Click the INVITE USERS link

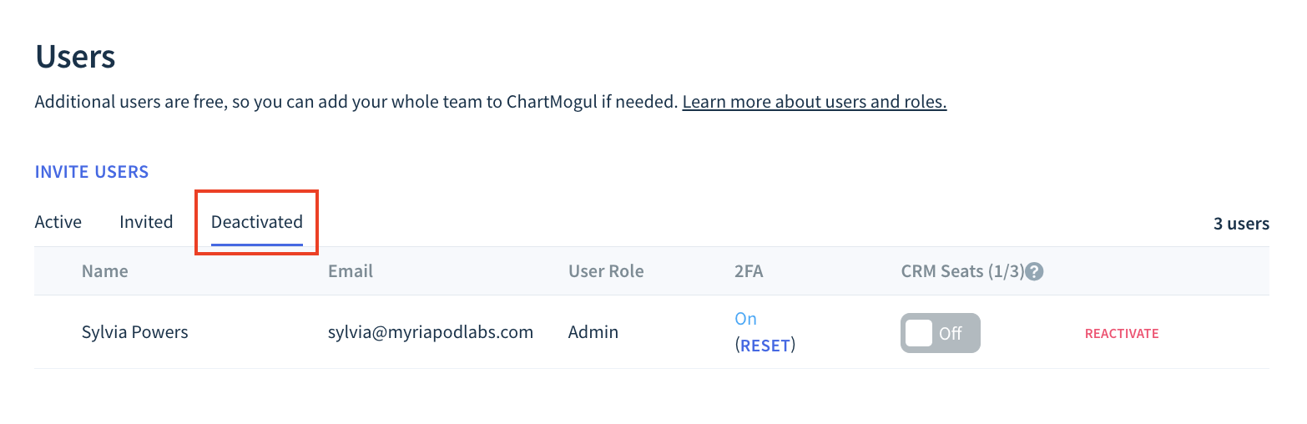point(92,172)
